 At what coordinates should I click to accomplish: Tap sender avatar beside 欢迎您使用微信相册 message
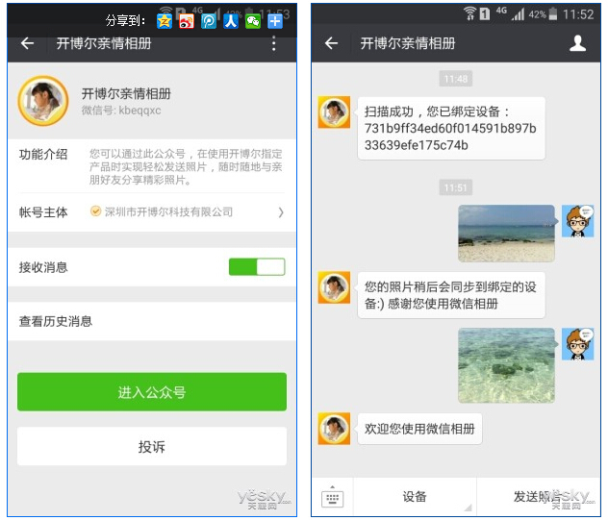(x=334, y=429)
